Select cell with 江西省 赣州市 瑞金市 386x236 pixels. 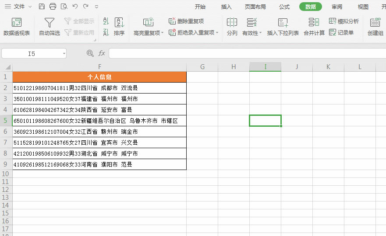pyautogui.click(x=99, y=132)
